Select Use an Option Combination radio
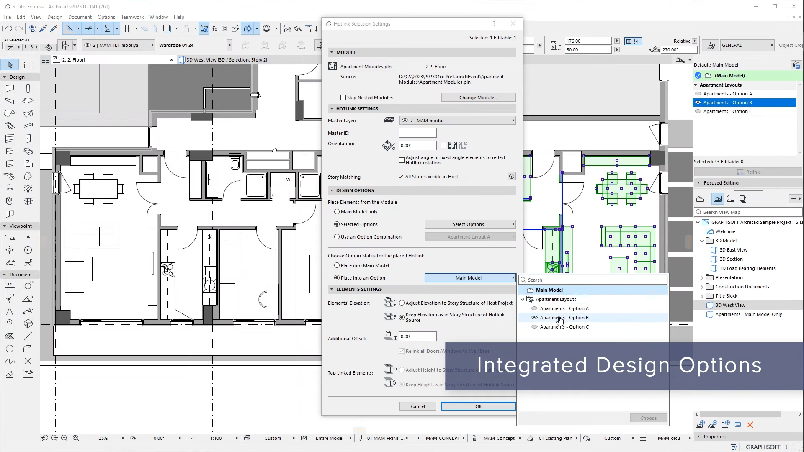The image size is (804, 452). [337, 237]
